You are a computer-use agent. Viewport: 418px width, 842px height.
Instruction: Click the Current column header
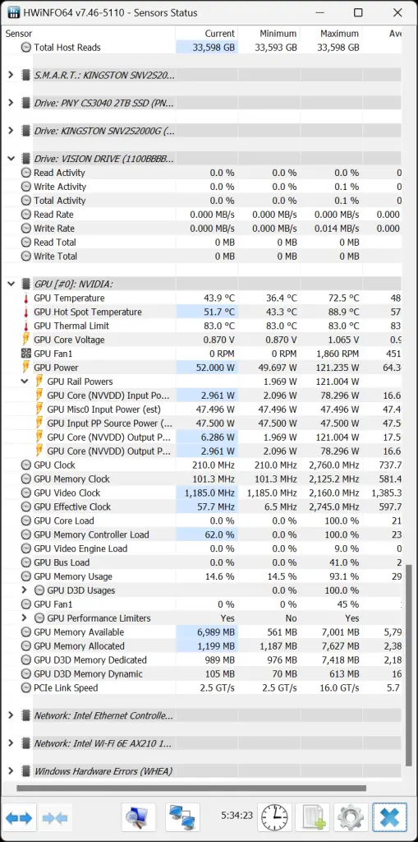[207, 33]
